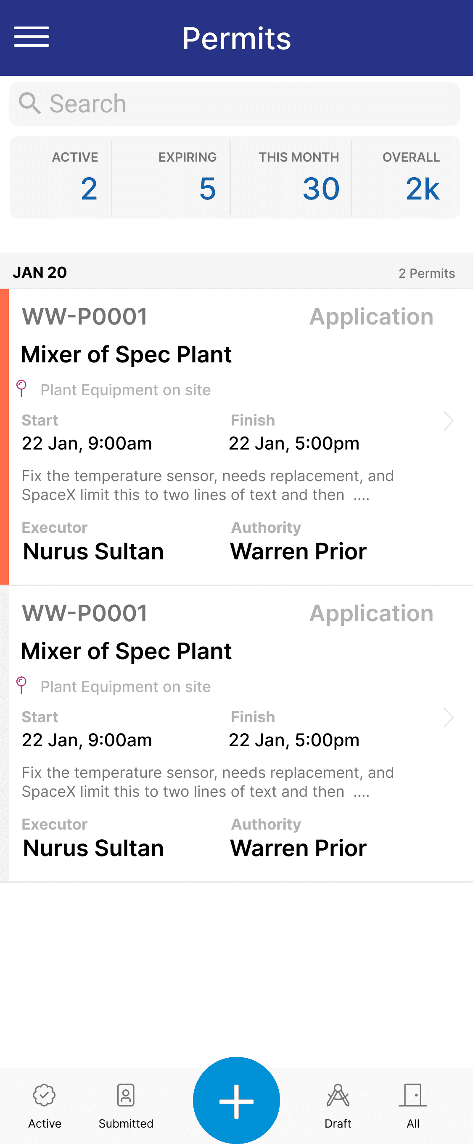Tap the search magnifier icon
473x1144 pixels.
pyautogui.click(x=29, y=104)
